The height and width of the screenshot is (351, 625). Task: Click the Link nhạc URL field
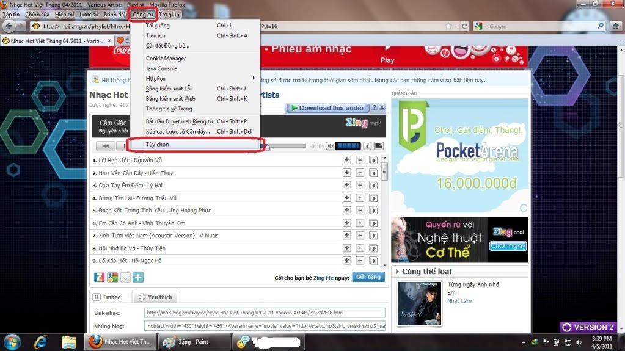point(265,313)
